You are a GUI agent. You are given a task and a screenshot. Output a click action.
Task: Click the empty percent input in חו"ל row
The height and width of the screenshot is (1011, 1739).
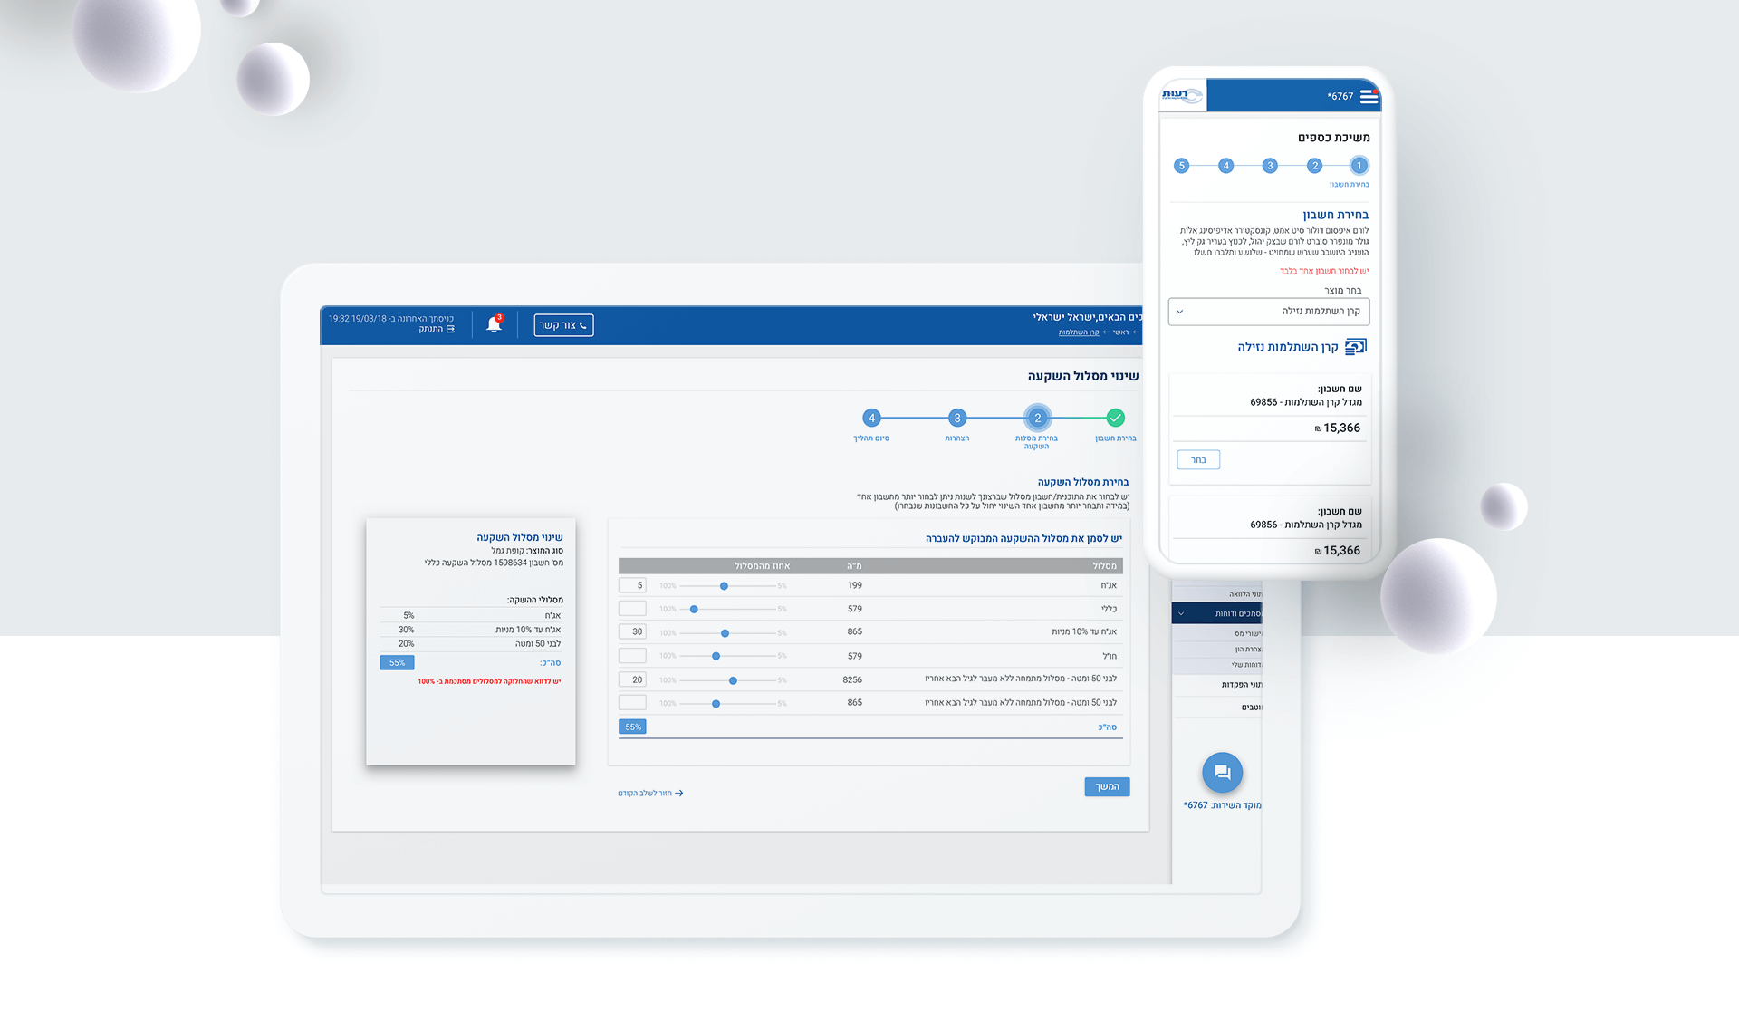pos(632,656)
